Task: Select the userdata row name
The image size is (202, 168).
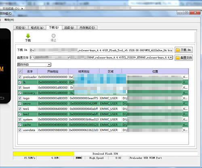Action: tap(29, 130)
